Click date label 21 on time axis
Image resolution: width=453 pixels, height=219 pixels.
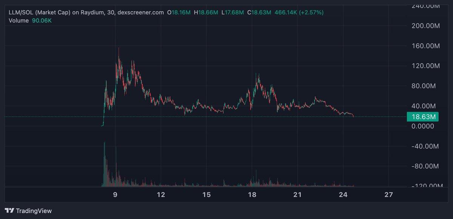[x=298, y=195]
